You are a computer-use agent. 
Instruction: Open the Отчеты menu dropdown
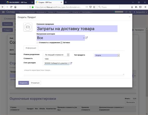(76, 12)
